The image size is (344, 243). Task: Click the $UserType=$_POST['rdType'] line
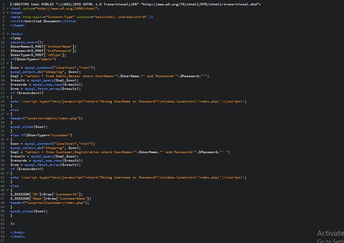pyautogui.click(x=38, y=55)
